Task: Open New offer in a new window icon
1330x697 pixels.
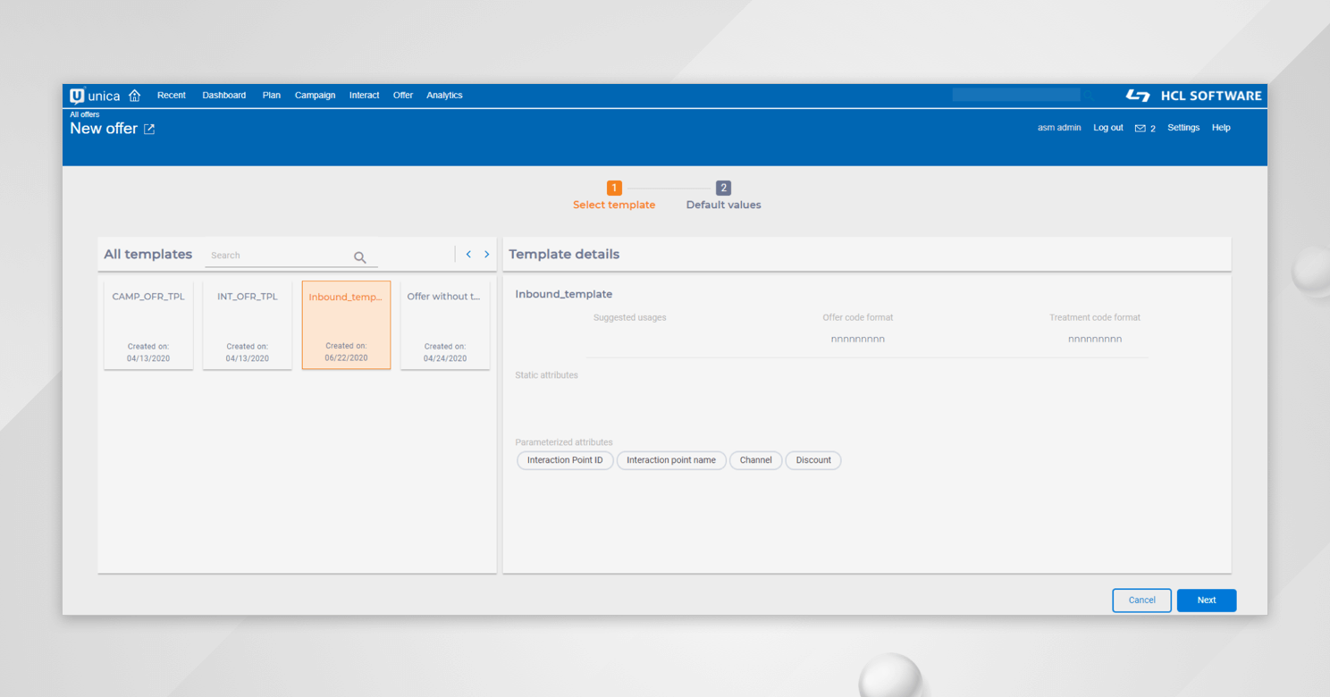Action: point(149,129)
